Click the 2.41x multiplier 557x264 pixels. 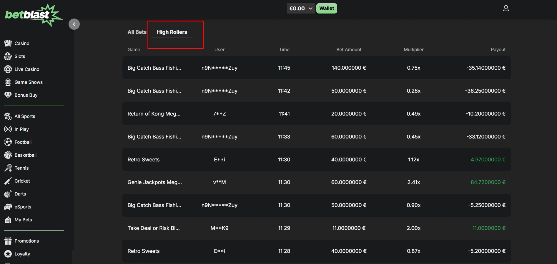click(x=414, y=182)
